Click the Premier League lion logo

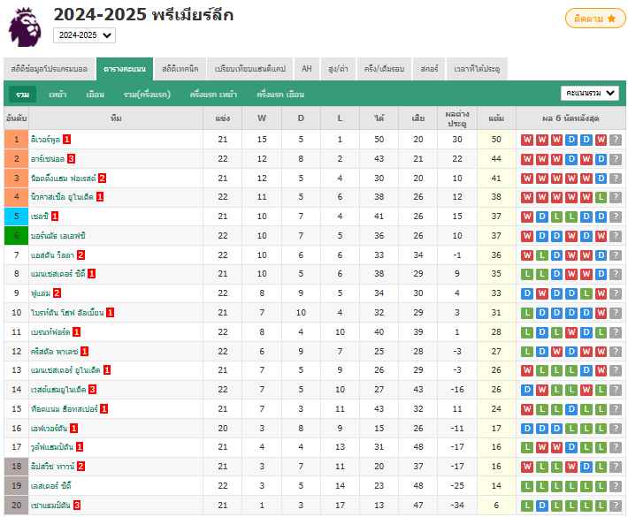[x=25, y=27]
